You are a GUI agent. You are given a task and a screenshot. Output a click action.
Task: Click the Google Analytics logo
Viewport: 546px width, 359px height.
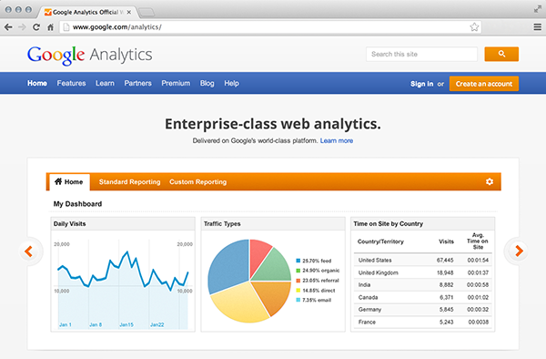[x=90, y=55]
